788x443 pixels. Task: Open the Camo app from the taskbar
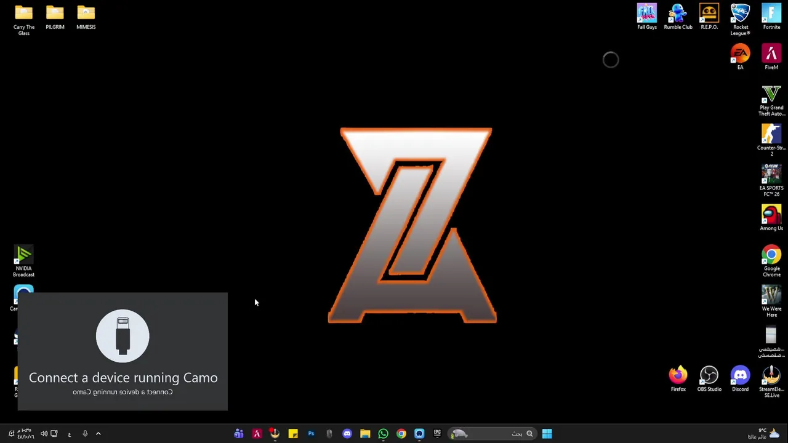pos(419,434)
